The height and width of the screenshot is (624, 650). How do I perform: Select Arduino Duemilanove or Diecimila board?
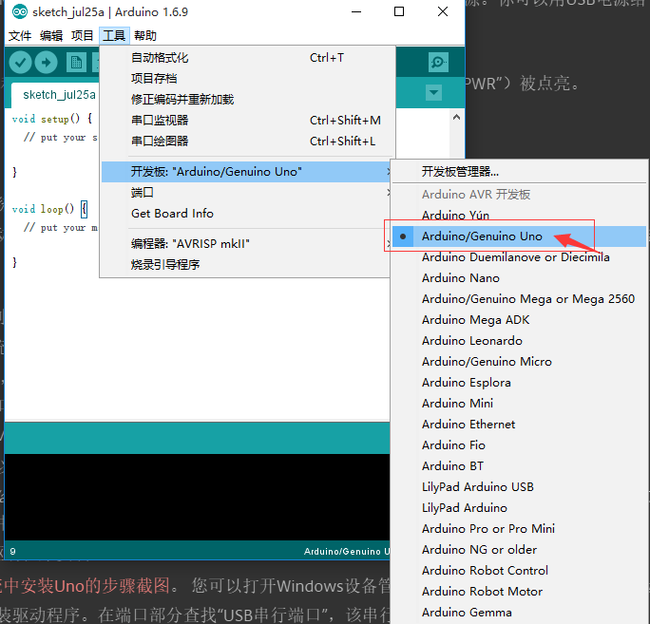[520, 257]
